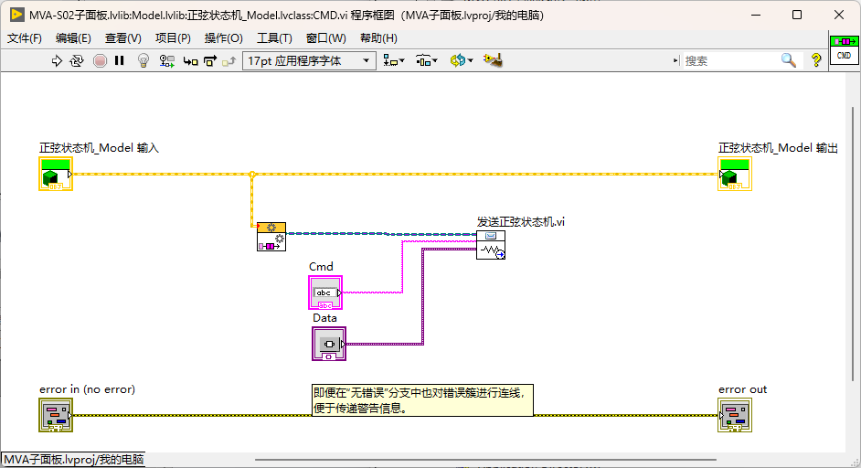
Task: Select the Cmd string terminal
Action: (x=325, y=292)
